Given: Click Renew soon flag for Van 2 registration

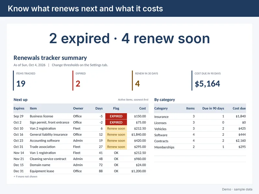Looking at the screenshot, I should (116, 128).
